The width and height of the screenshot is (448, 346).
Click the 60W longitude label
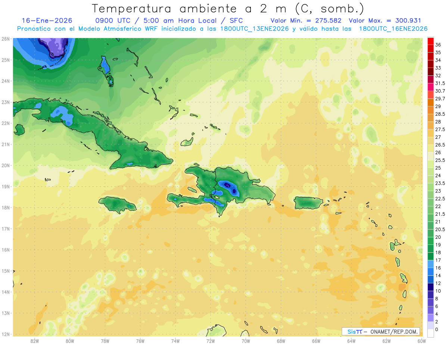421,341
